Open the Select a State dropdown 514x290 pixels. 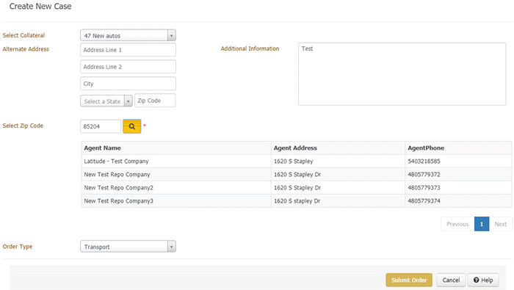106,101
